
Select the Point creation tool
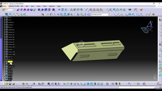click(x=114, y=14)
